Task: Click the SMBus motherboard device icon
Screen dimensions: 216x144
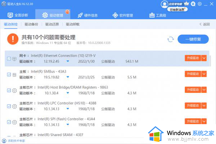Action: (14, 75)
